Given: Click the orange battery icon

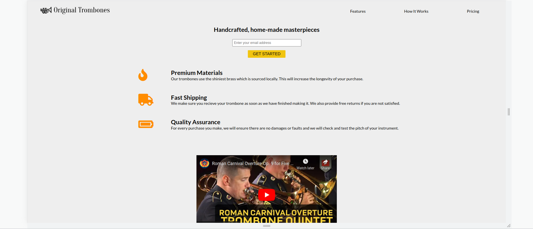Looking at the screenshot, I should tap(146, 124).
